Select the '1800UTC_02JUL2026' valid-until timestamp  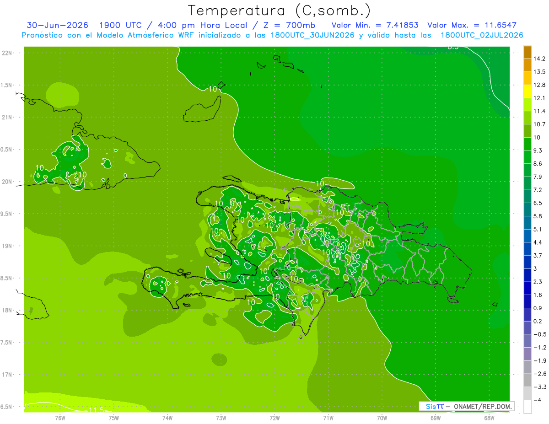[482, 35]
